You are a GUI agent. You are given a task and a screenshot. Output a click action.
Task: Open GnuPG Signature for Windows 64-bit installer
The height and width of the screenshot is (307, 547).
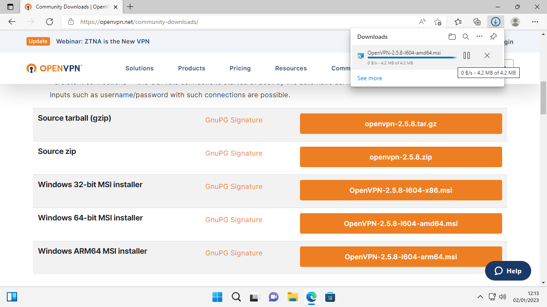[234, 220]
